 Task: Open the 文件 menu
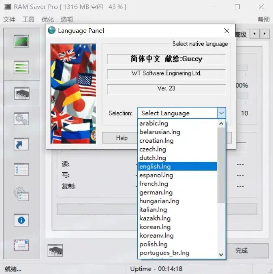coord(9,19)
